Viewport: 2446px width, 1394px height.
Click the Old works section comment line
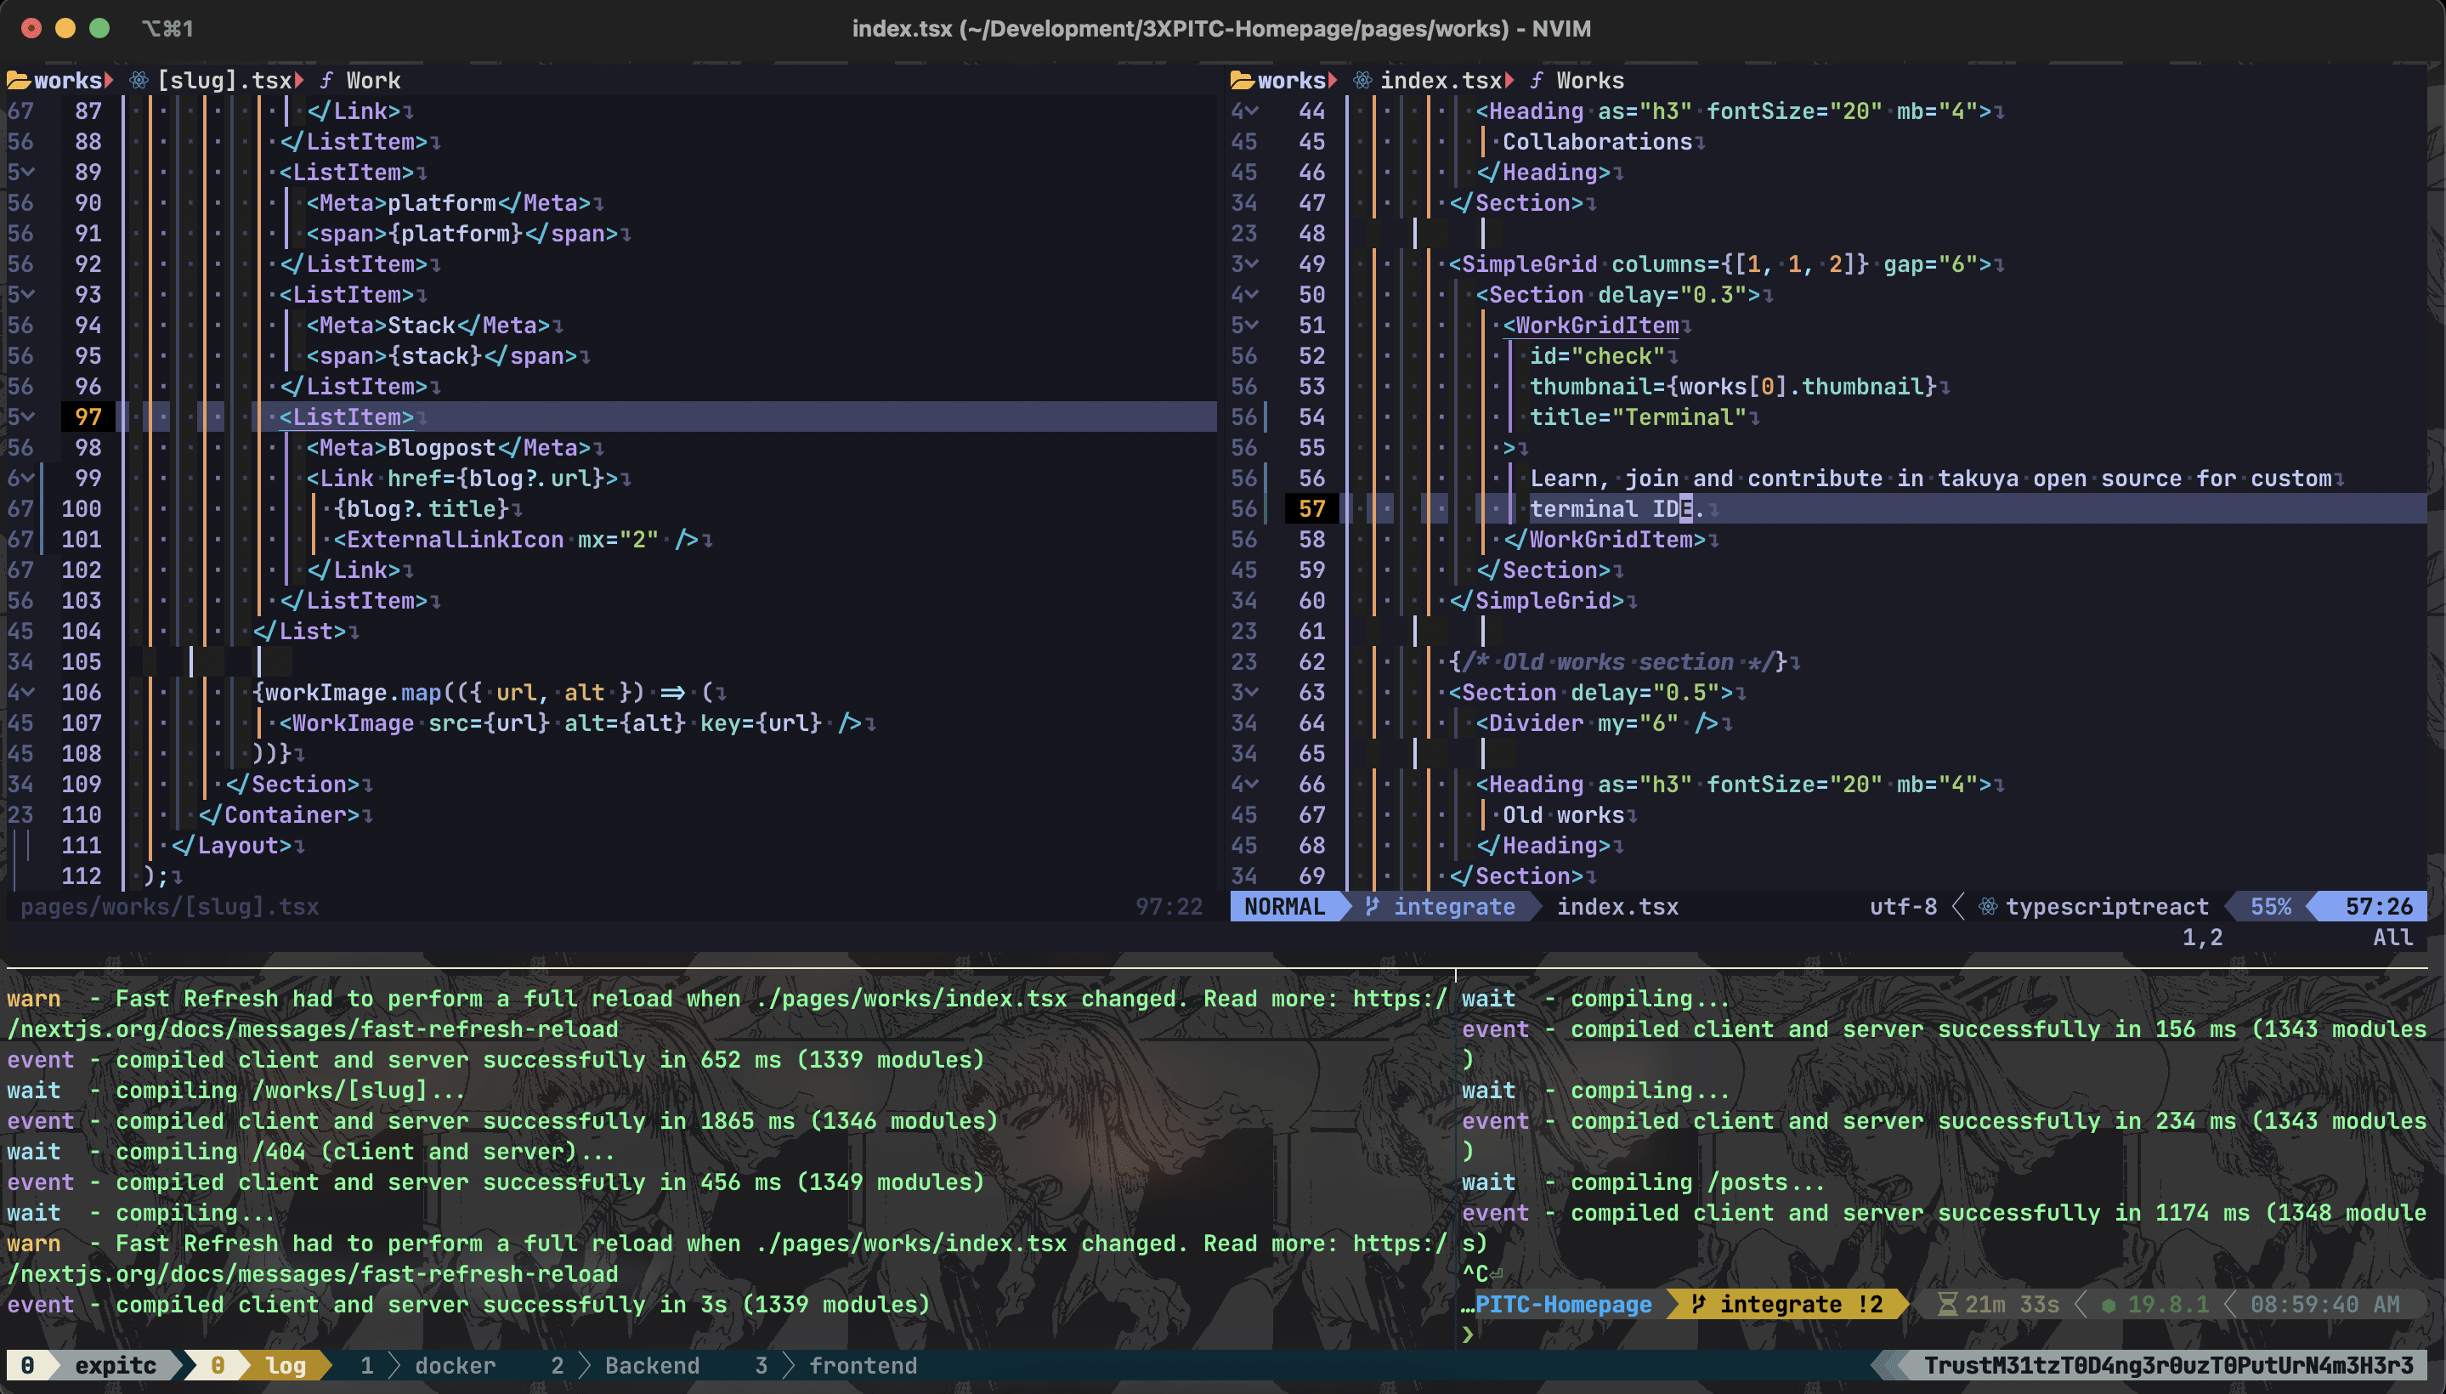coord(1618,661)
